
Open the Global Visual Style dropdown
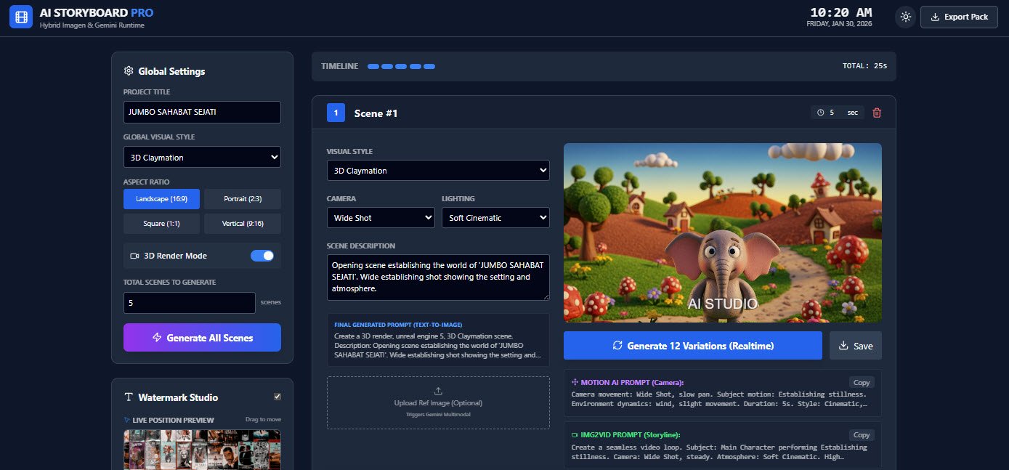coord(202,157)
